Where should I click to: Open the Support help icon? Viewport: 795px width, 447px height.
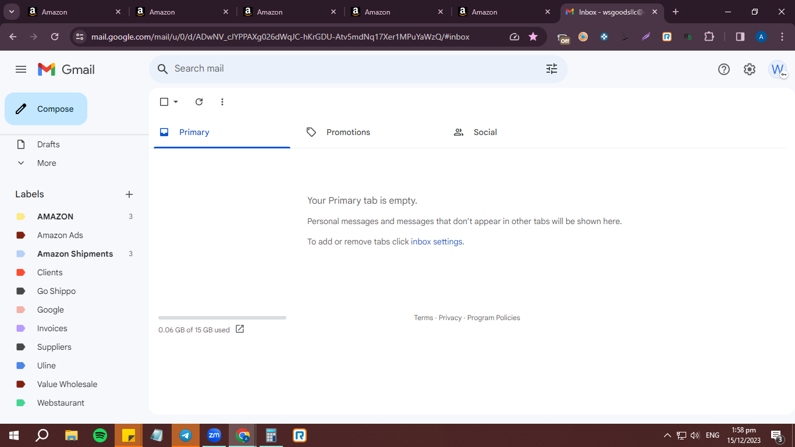tap(724, 69)
